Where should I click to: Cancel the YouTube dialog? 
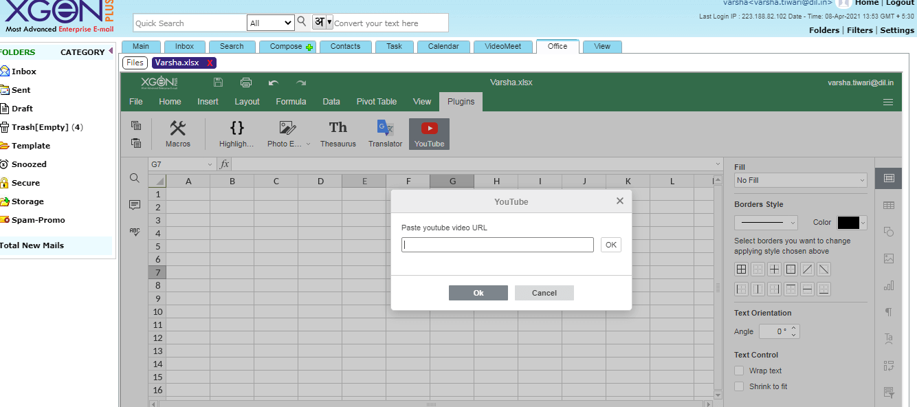[x=544, y=293]
